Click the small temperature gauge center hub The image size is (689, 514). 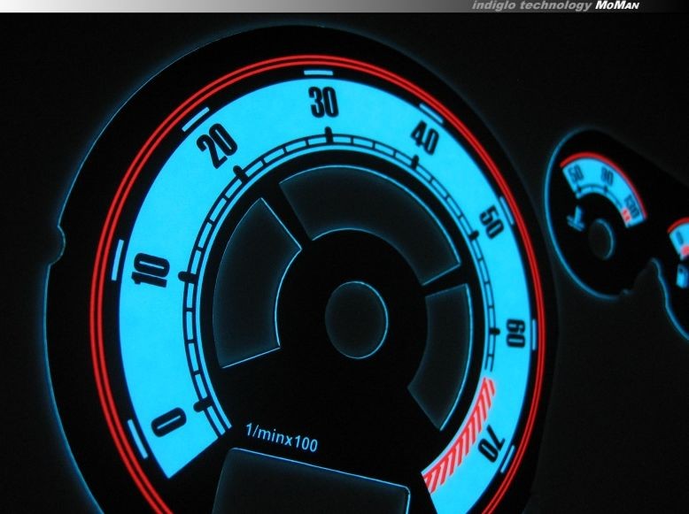[x=601, y=240]
